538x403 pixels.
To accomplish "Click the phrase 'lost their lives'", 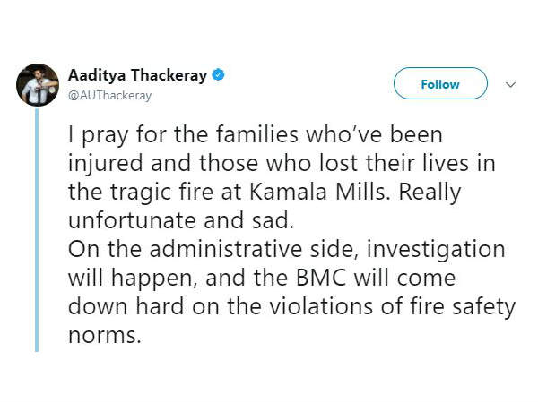I will click(x=394, y=164).
